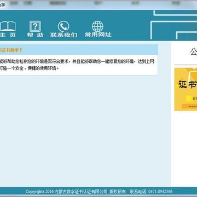Open the 常用网址 globe icon
The image size is (197, 197).
pyautogui.click(x=97, y=26)
